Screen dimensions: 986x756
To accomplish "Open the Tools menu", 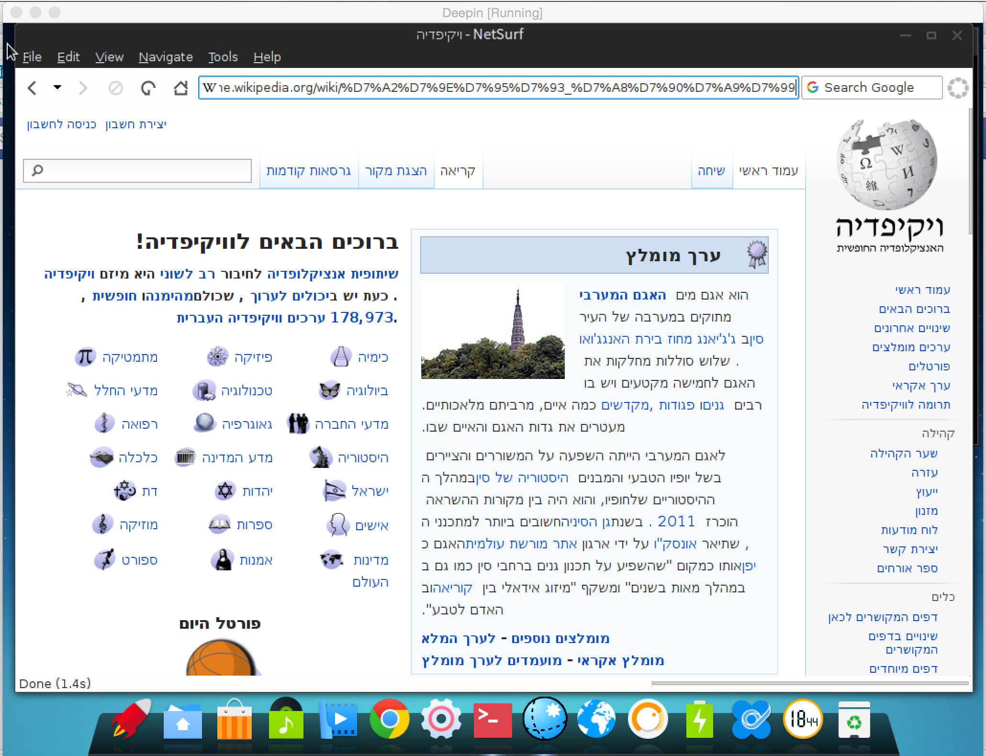I will 223,57.
